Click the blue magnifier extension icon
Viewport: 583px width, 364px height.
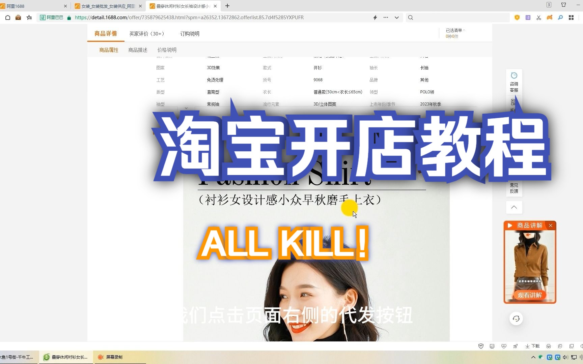coord(560,18)
